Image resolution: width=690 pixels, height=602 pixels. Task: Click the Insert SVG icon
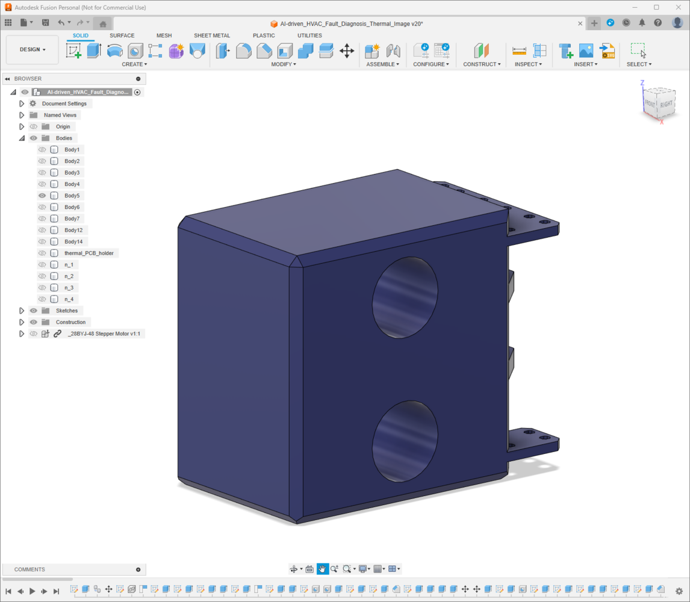[x=607, y=51]
